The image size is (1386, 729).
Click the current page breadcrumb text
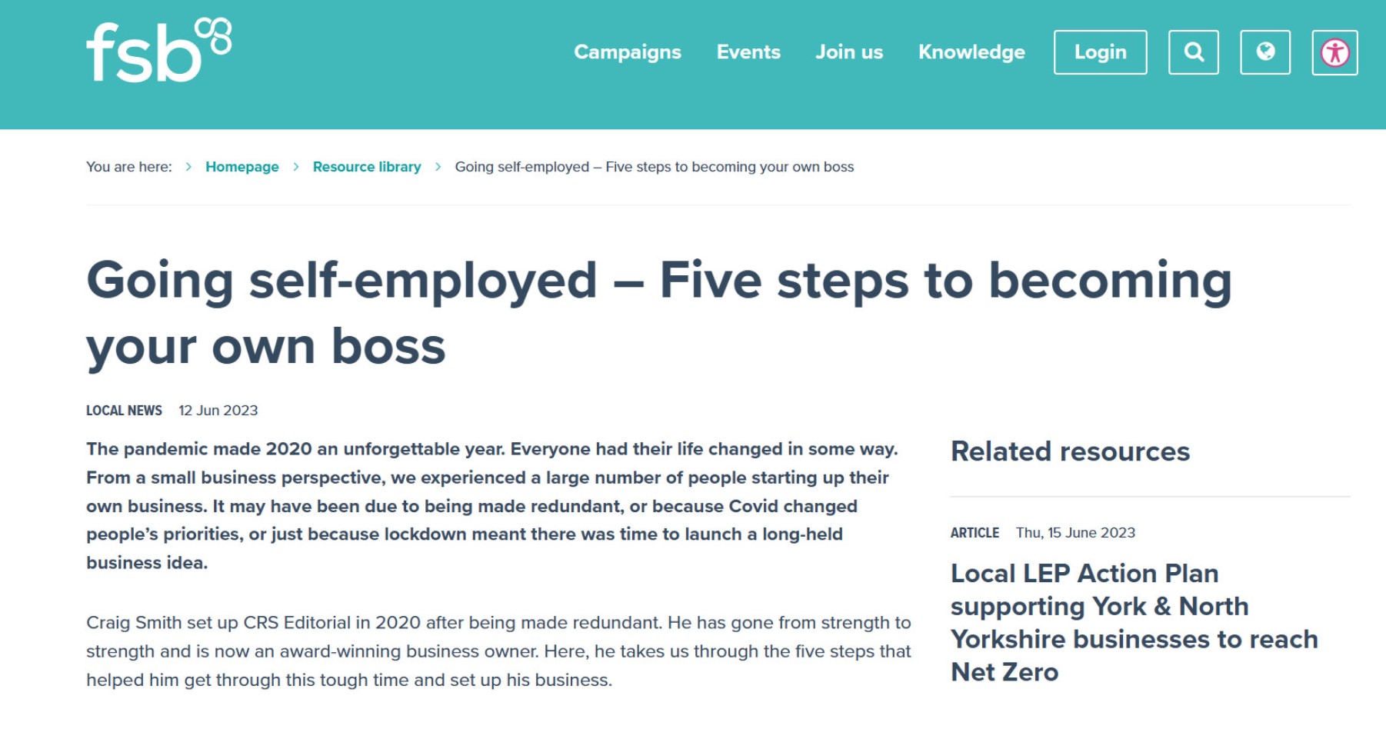tap(655, 167)
